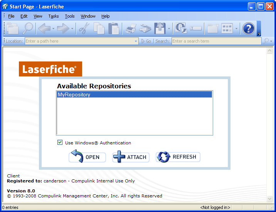Click the scroll down arrow of page scrollbar
Screen dimensions: 276x212
tap(270, 199)
